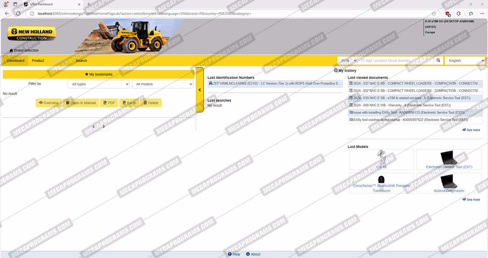Open the Search menu tab
The width and height of the screenshot is (488, 258).
point(81,61)
